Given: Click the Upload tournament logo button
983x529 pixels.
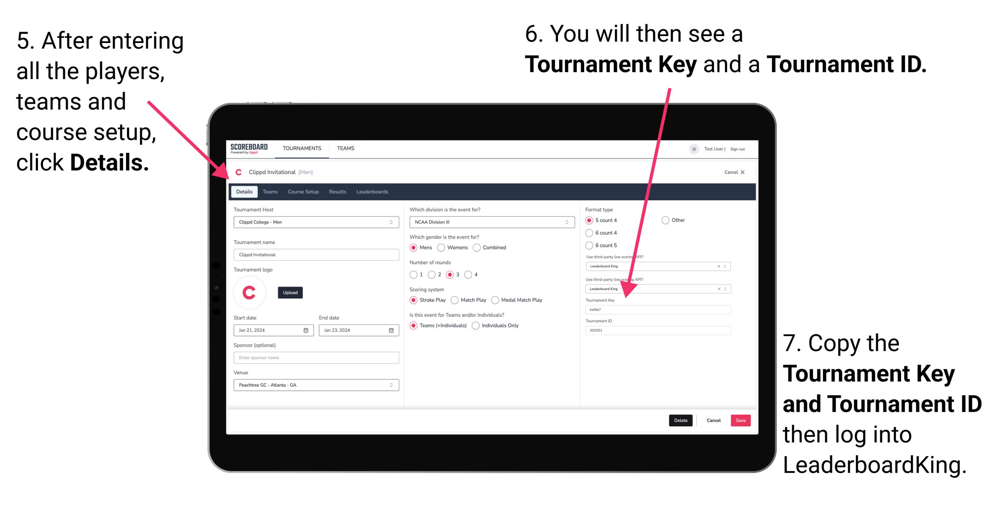Looking at the screenshot, I should pos(290,293).
